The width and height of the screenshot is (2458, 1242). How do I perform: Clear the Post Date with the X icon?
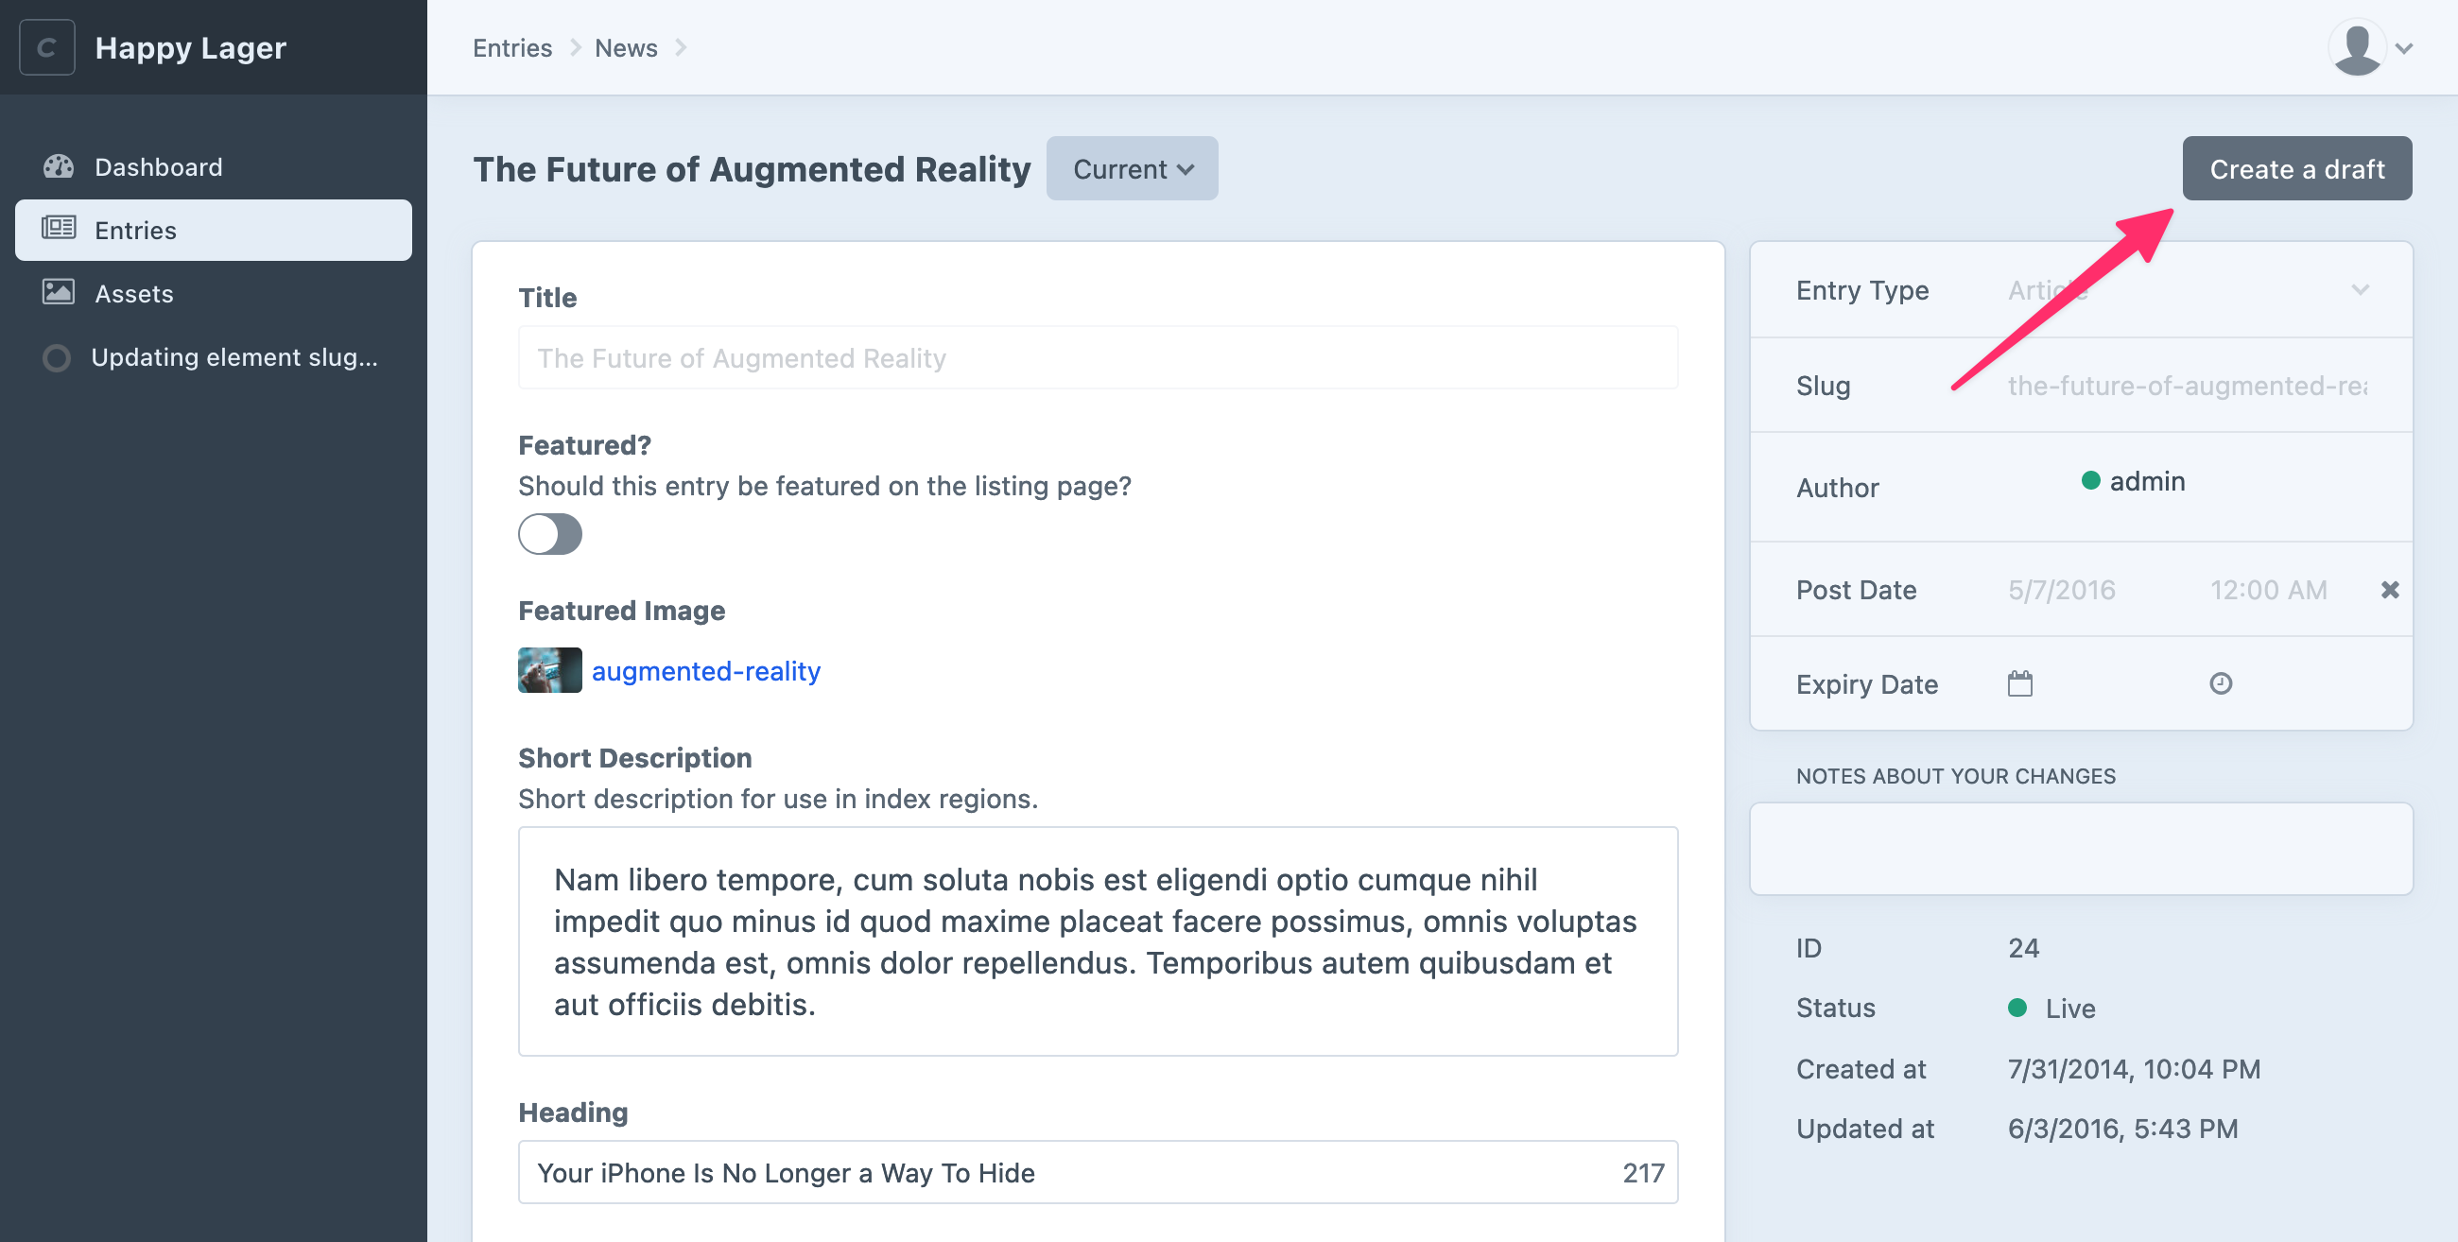tap(2389, 590)
